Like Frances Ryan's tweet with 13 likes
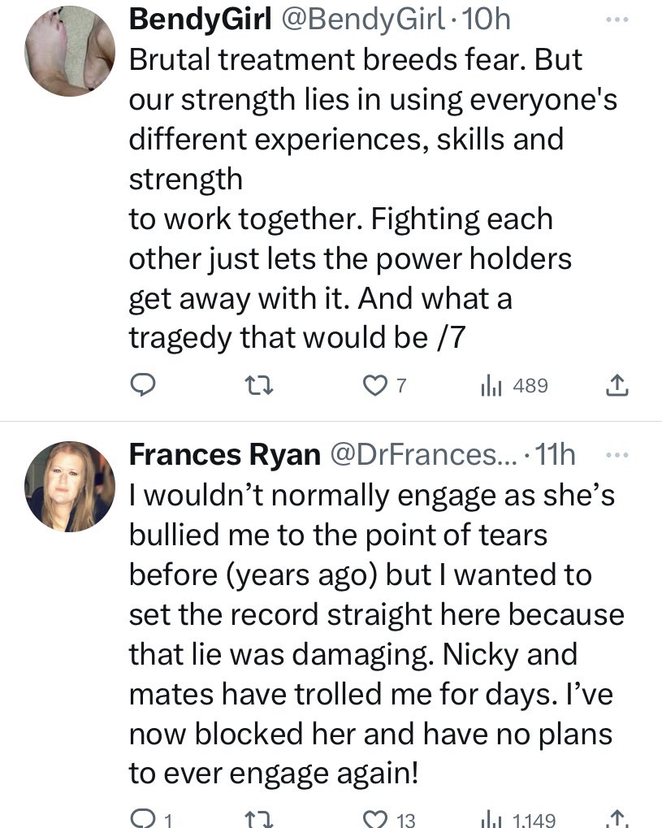 (x=375, y=819)
